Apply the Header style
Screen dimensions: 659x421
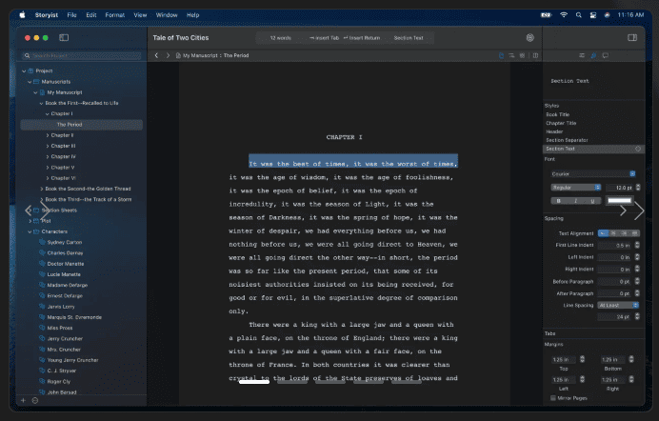(554, 131)
